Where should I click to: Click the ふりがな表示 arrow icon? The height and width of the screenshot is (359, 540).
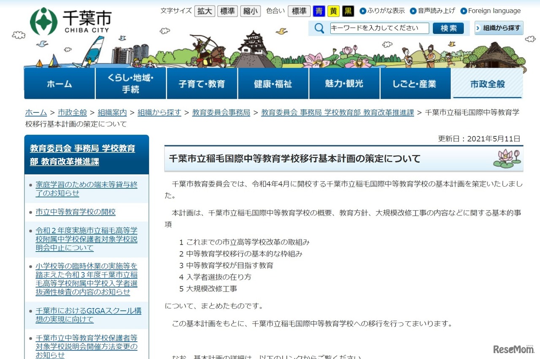point(363,11)
